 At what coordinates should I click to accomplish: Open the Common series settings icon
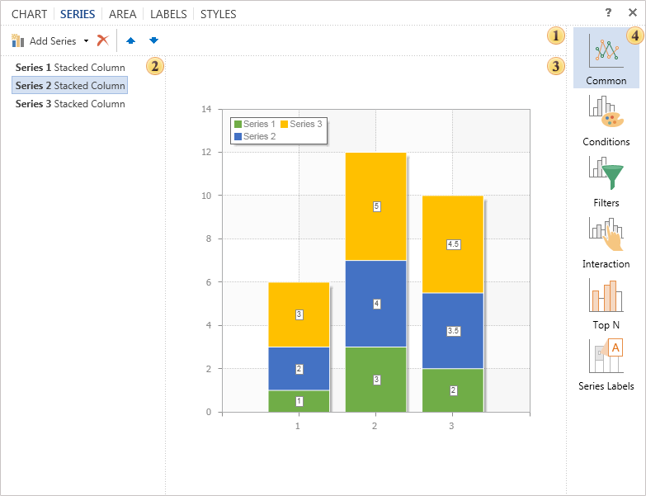606,52
